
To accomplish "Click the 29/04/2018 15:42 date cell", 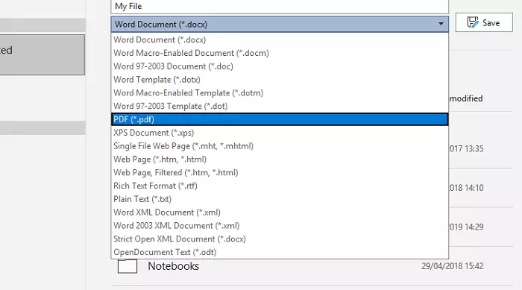I will point(453,266).
